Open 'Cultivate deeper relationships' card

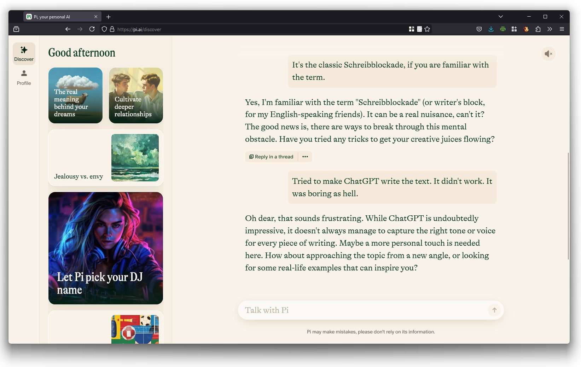[136, 95]
